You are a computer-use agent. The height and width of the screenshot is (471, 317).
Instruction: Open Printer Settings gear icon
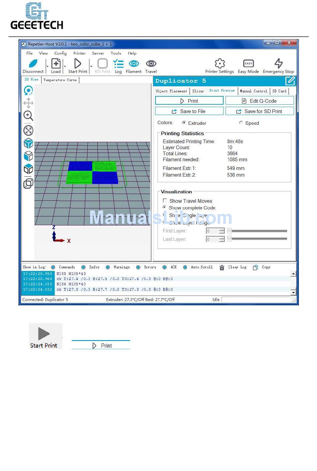pyautogui.click(x=220, y=64)
